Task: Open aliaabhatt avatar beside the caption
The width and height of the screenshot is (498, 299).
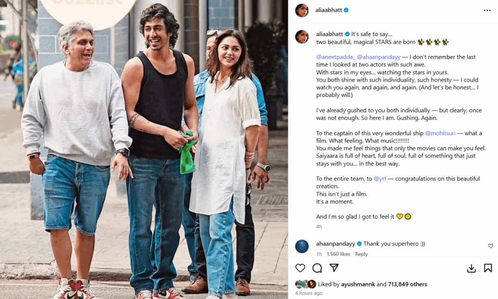Action: pos(302,36)
